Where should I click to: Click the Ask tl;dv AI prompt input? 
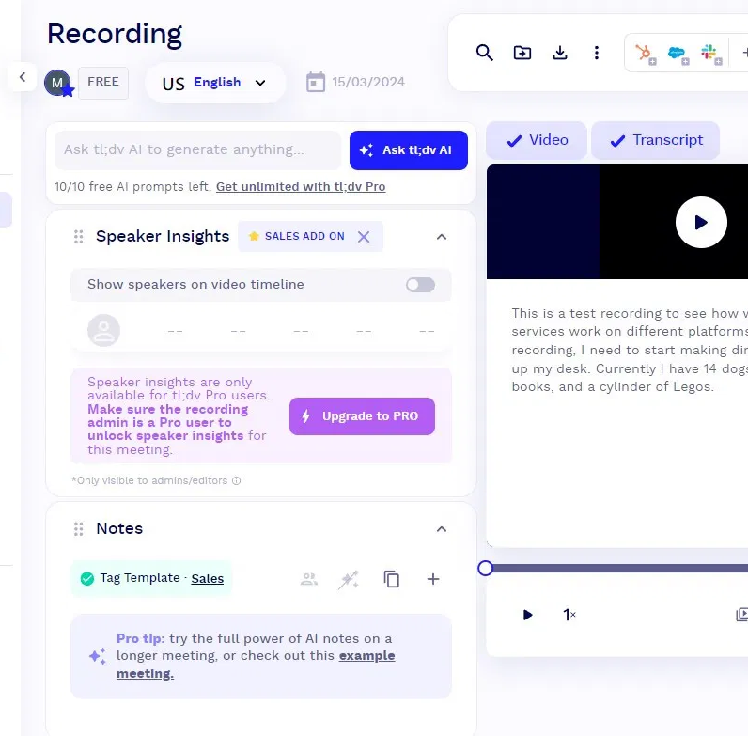pyautogui.click(x=197, y=149)
